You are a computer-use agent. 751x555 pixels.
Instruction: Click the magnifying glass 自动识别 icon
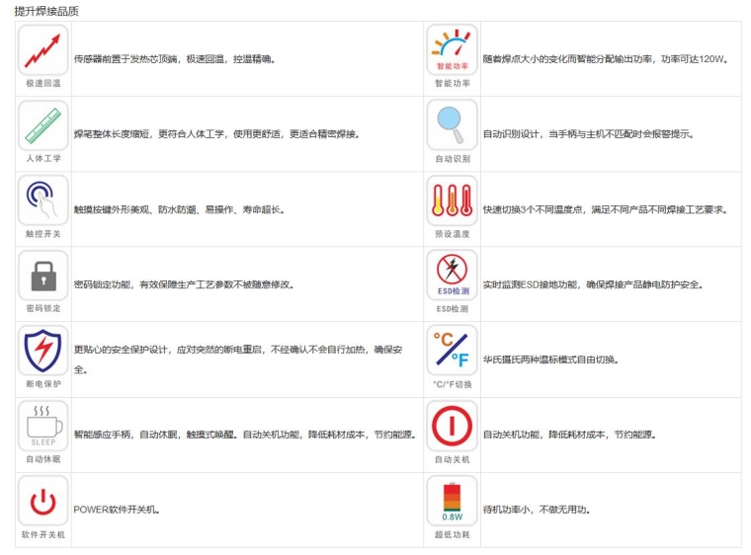(x=453, y=125)
